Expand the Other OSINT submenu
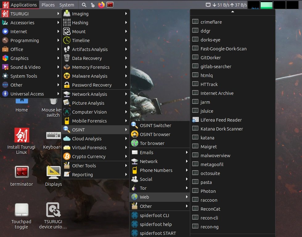Screen dimensions: 302x237 pos(160,206)
